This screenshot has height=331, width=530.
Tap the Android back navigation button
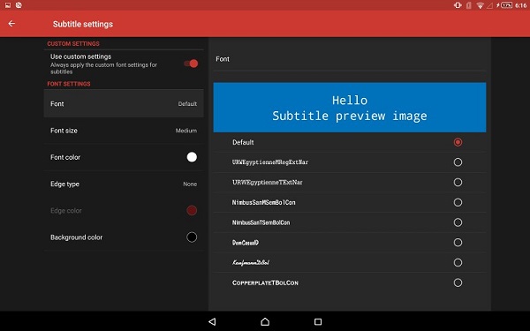tap(212, 321)
